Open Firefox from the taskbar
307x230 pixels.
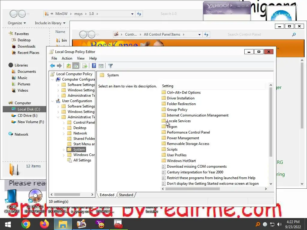[x=44, y=224]
